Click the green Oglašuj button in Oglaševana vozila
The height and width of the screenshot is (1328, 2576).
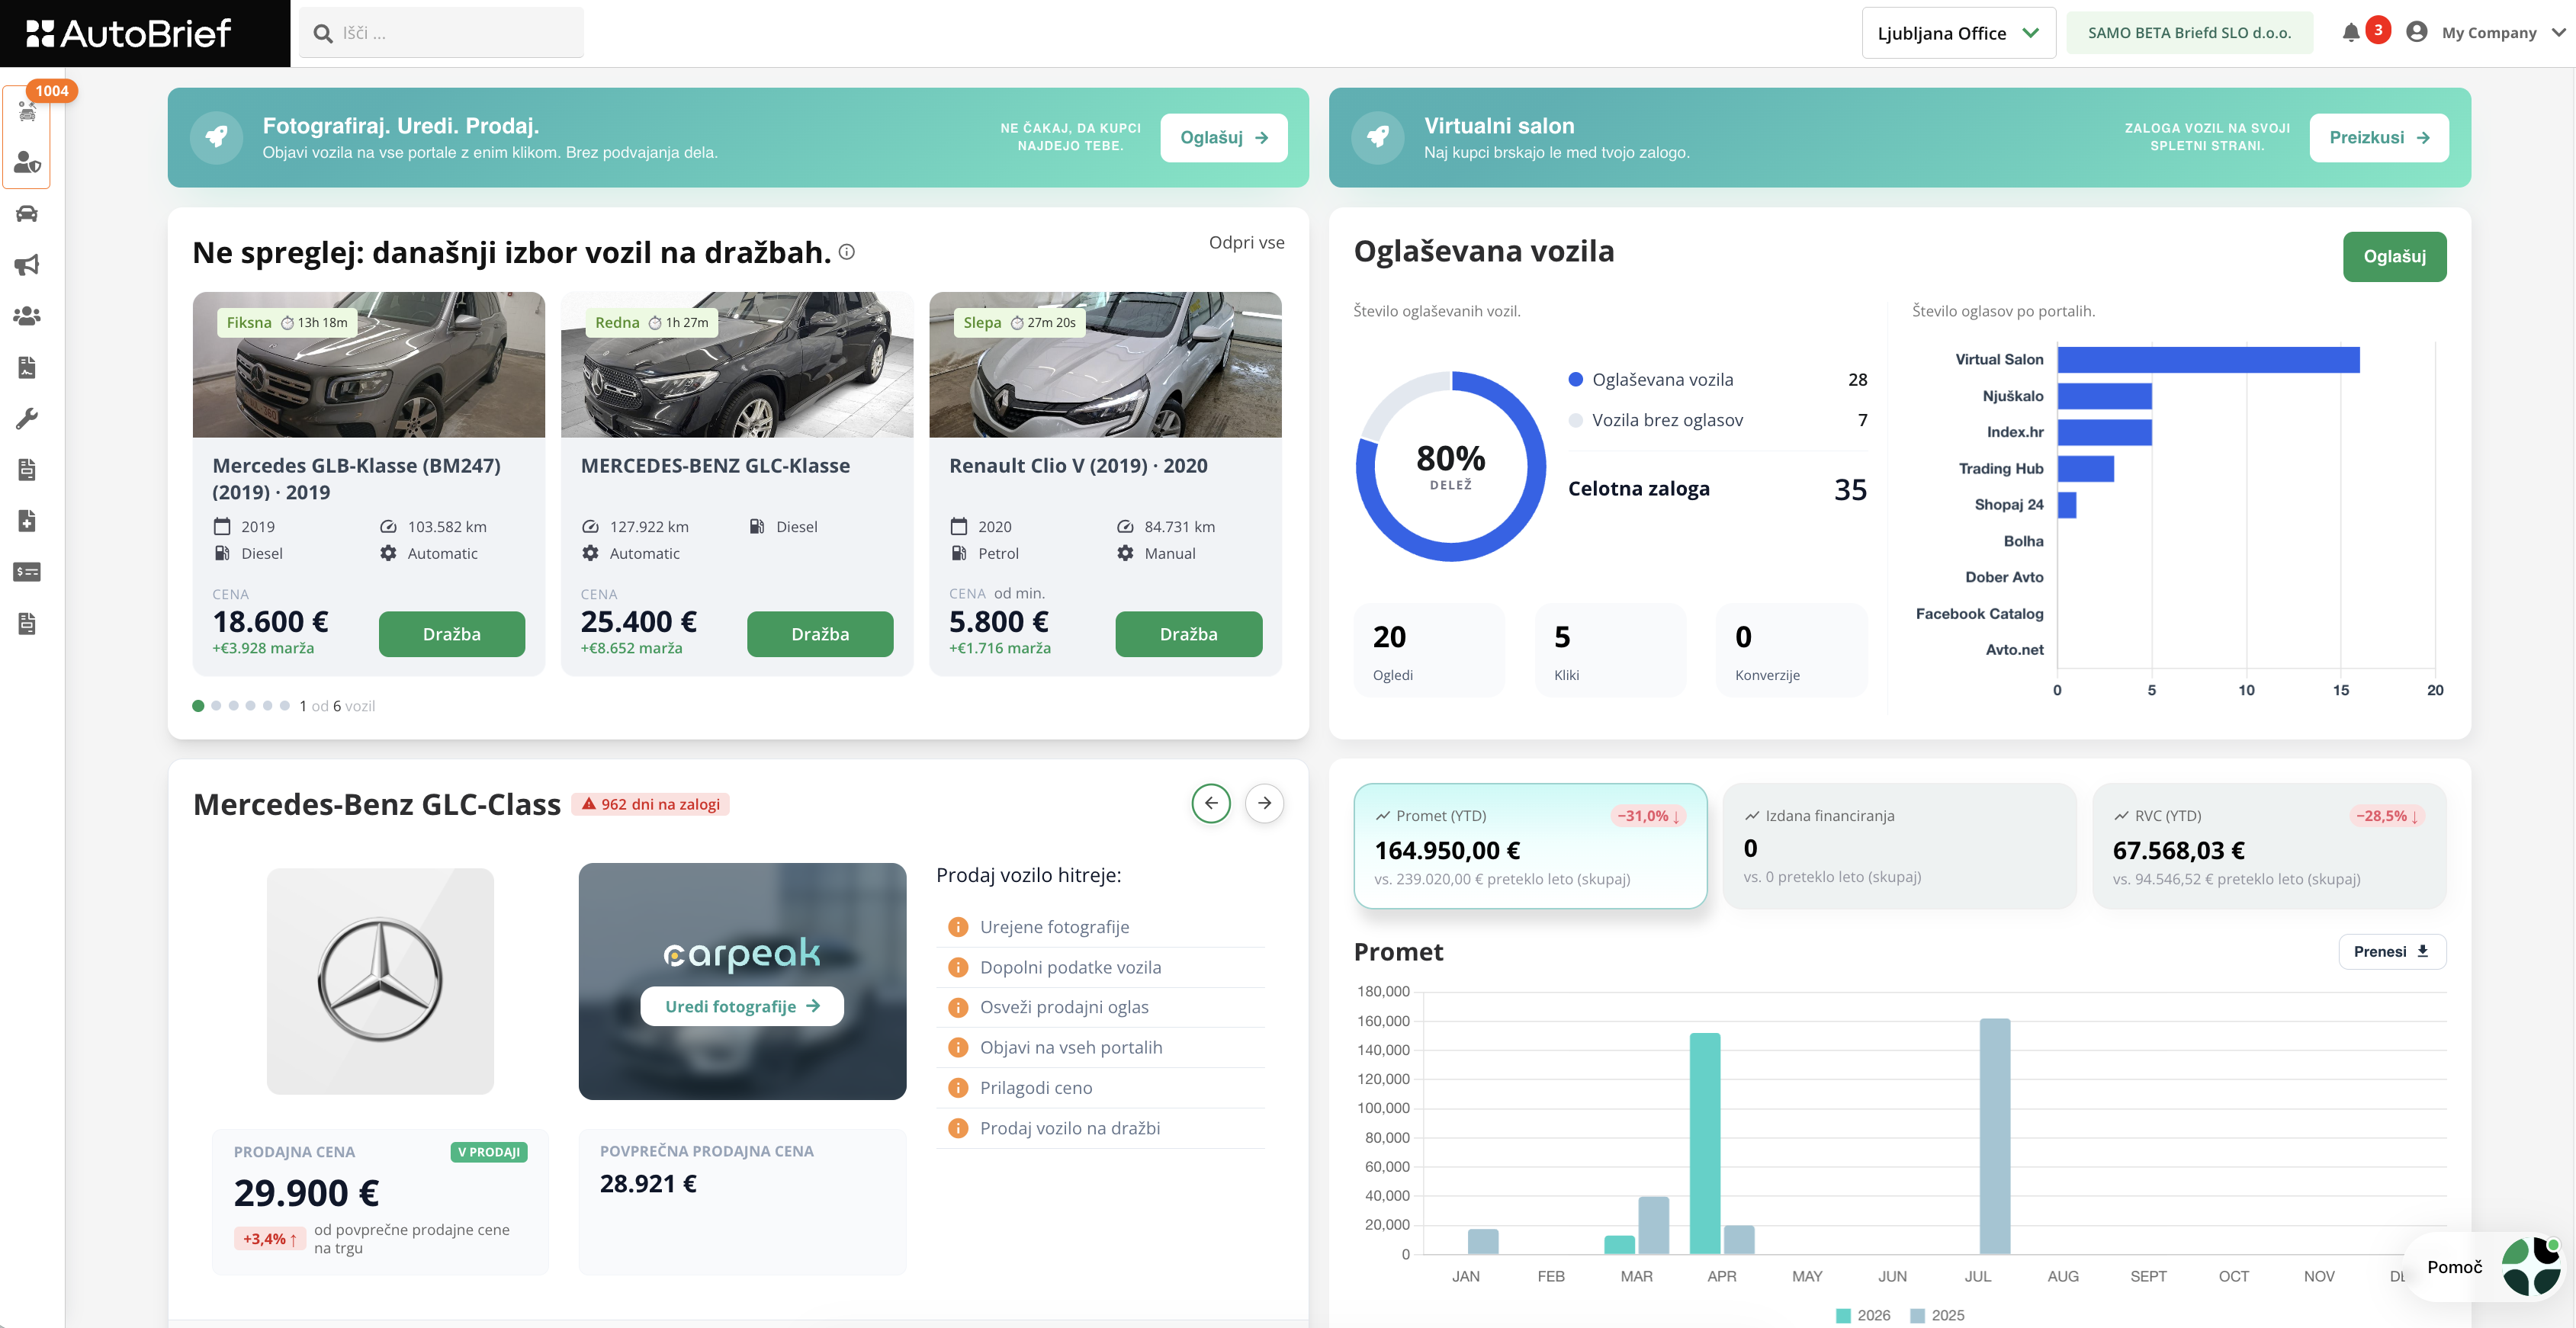pyautogui.click(x=2394, y=257)
